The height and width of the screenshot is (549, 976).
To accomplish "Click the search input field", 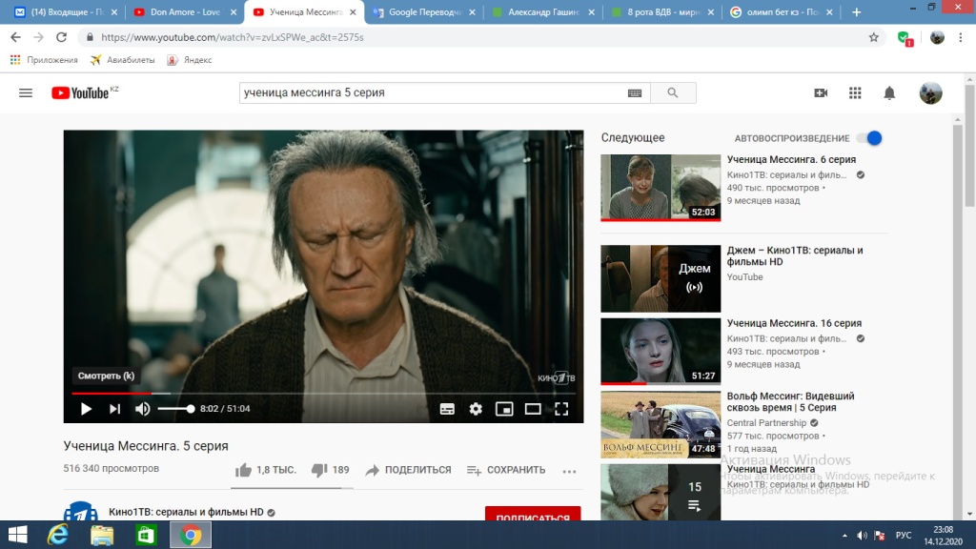I will (x=433, y=92).
